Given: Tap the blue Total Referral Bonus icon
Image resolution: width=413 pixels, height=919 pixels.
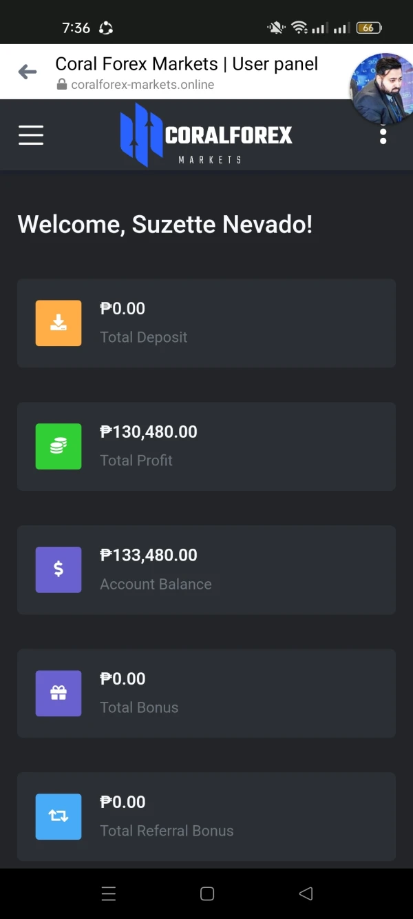Looking at the screenshot, I should pos(59,816).
